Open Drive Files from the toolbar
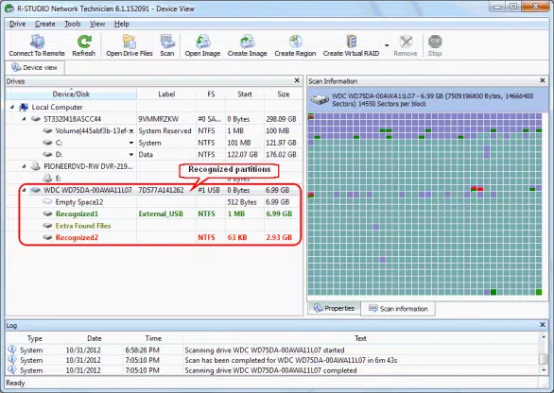The image size is (554, 393). [x=130, y=45]
